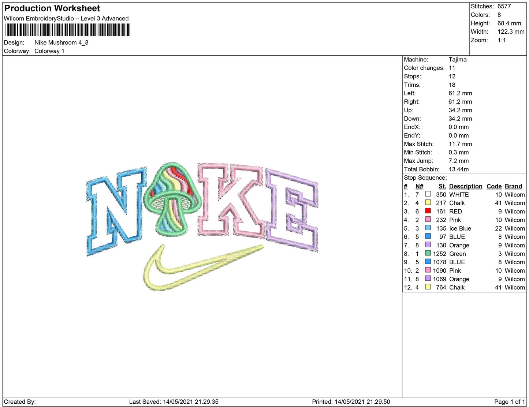The height and width of the screenshot is (407, 529).
Task: Click the Nike Mushroom 4_8 design name
Action: click(62, 42)
